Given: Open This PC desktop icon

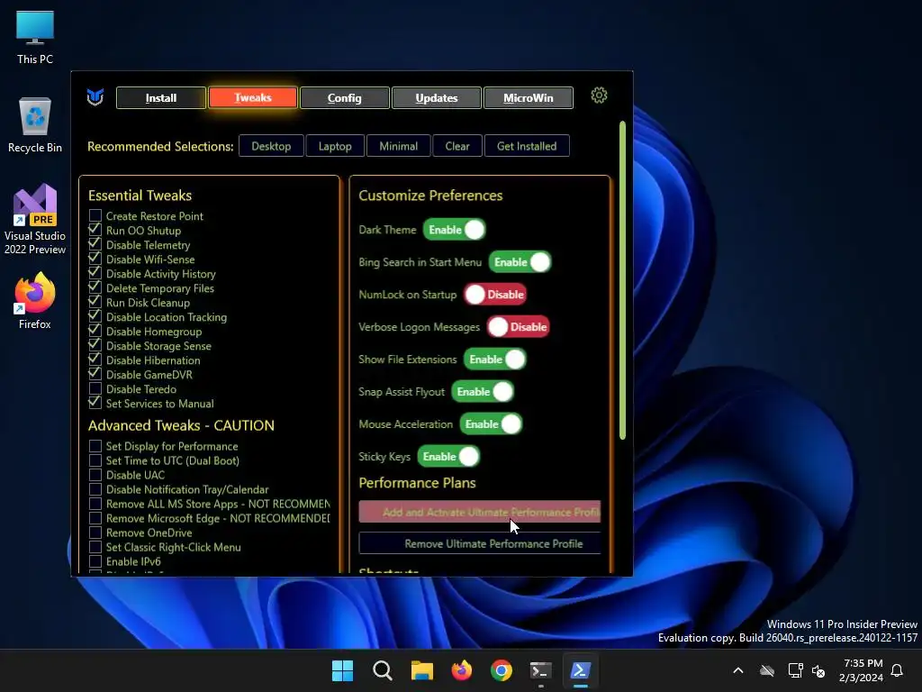Looking at the screenshot, I should point(35,38).
